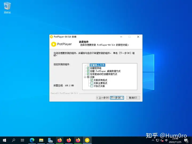The height and width of the screenshot is (144, 192).
Task: Switch the 中 input method indicator
Action: [x=166, y=140]
